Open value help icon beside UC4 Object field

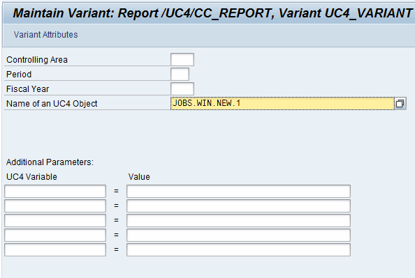click(x=400, y=104)
